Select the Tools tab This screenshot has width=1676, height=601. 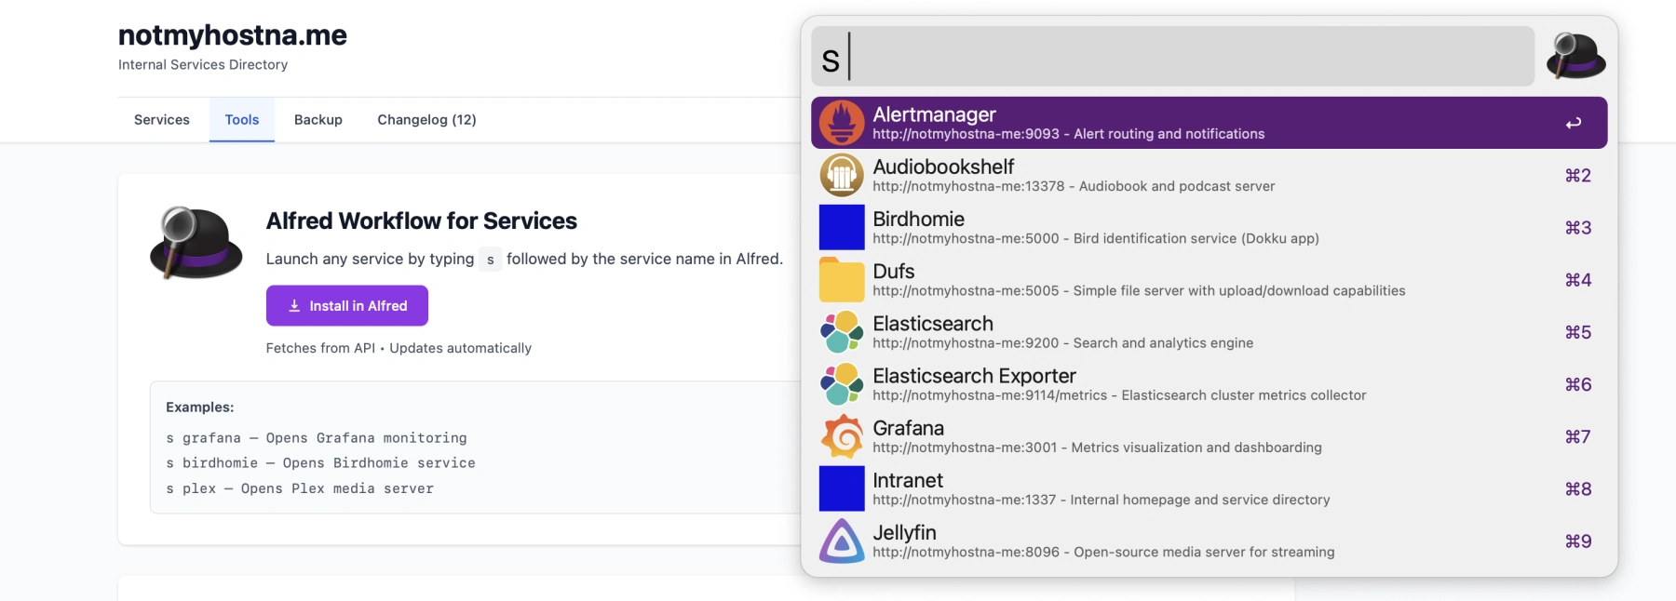(242, 120)
